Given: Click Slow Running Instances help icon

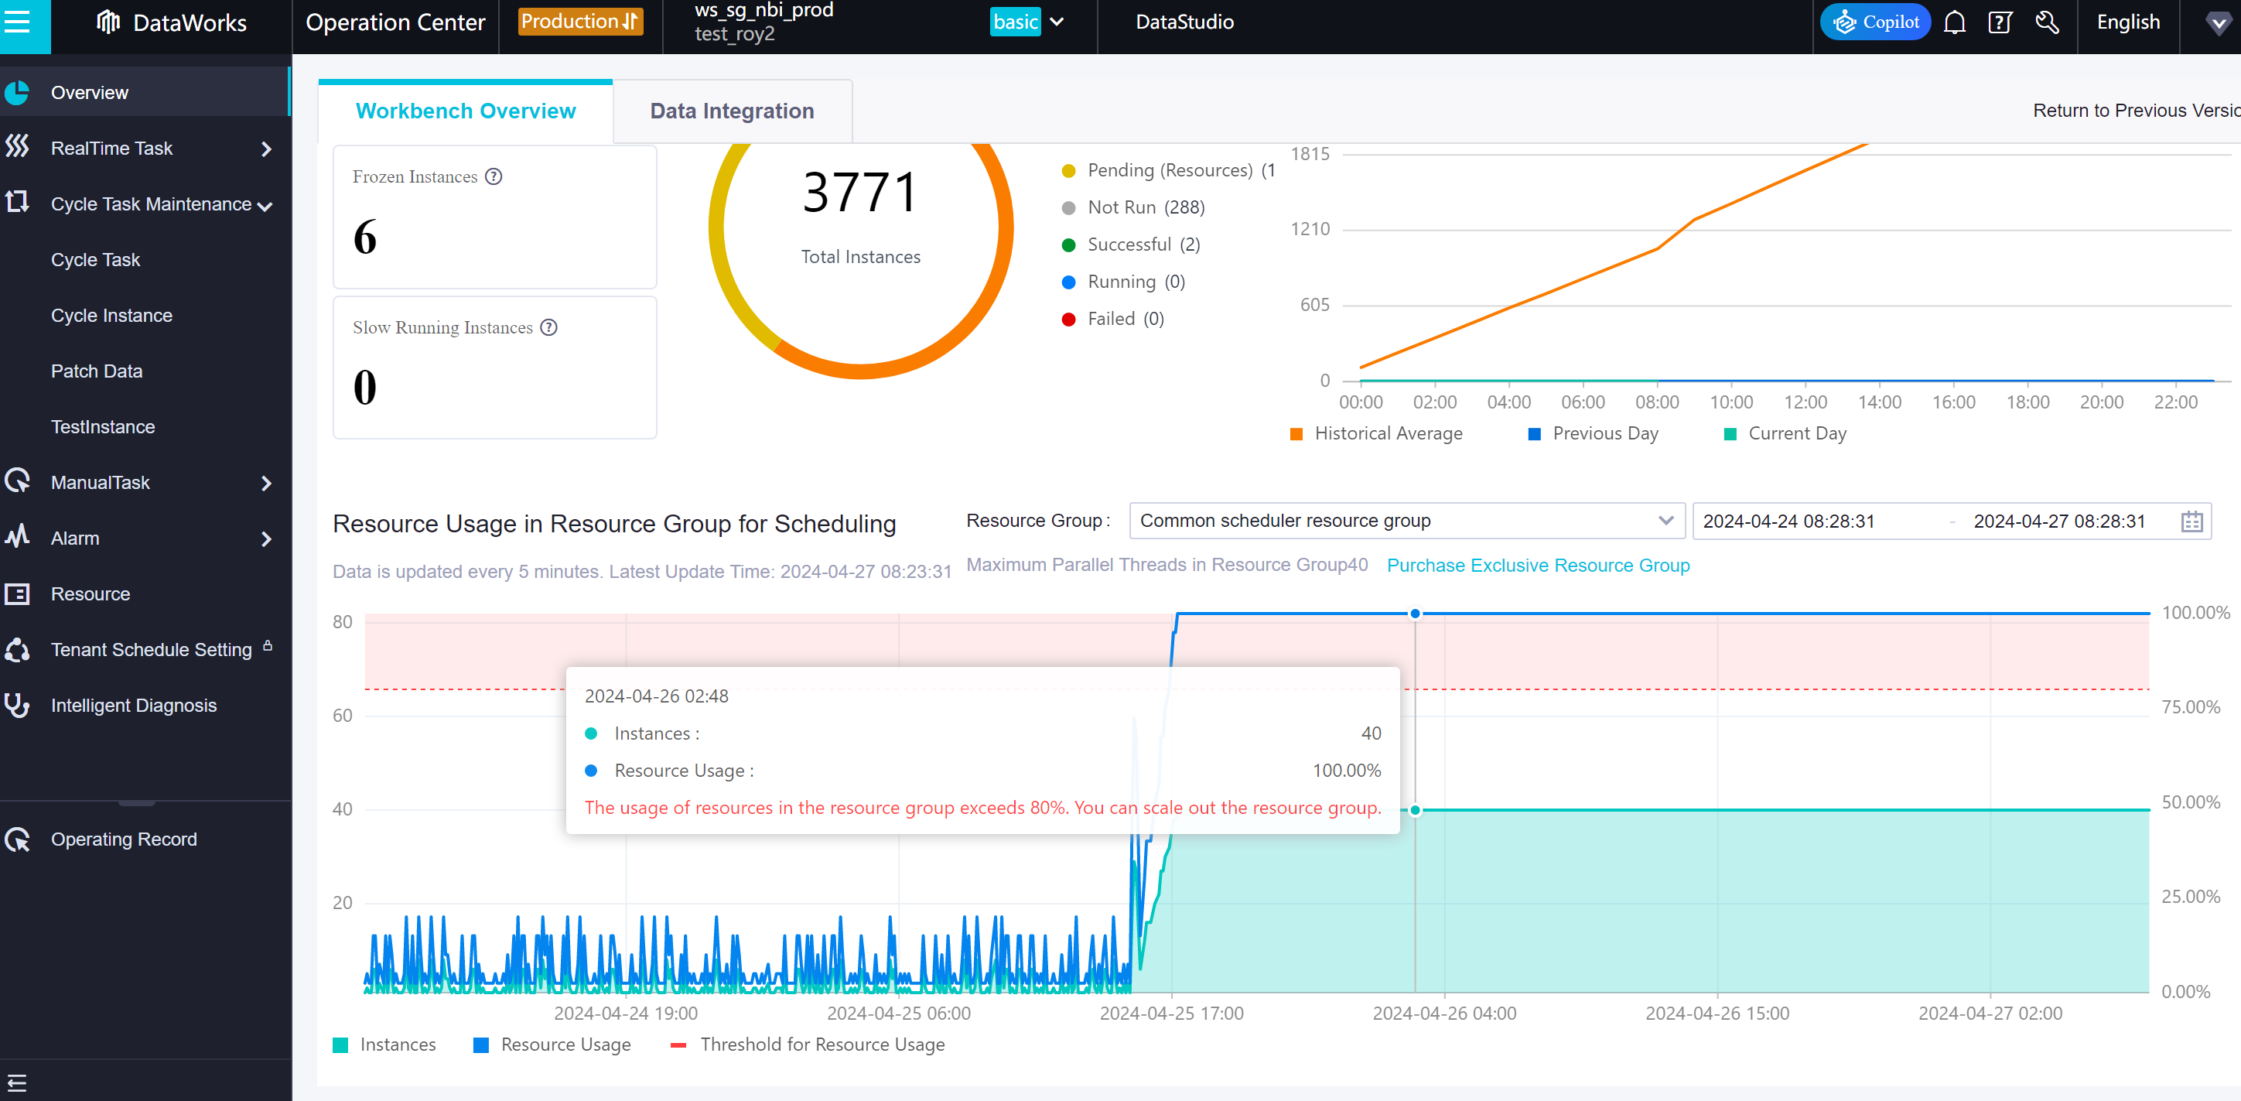Looking at the screenshot, I should coord(548,327).
